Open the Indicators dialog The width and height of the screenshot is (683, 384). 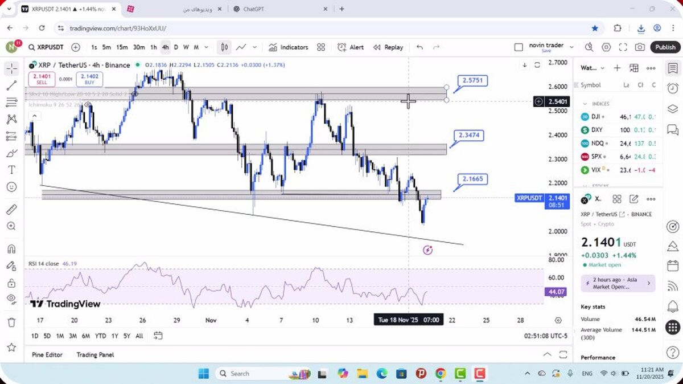pos(289,47)
